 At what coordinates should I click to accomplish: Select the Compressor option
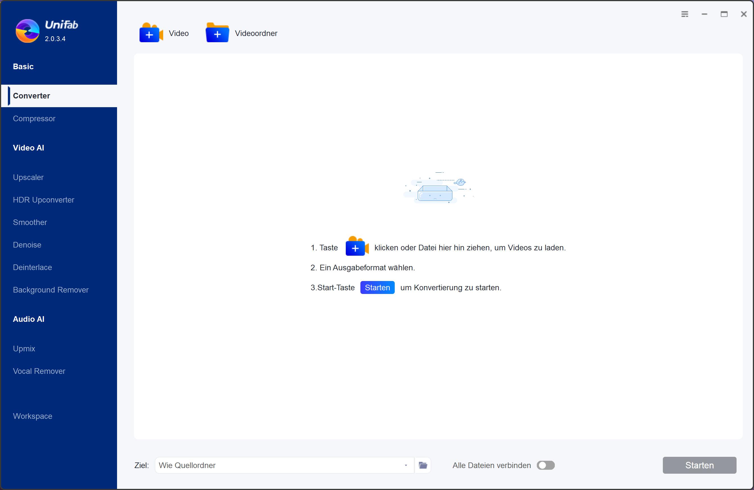click(33, 118)
